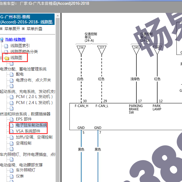Select the page icon next to 配电

point(11,75)
